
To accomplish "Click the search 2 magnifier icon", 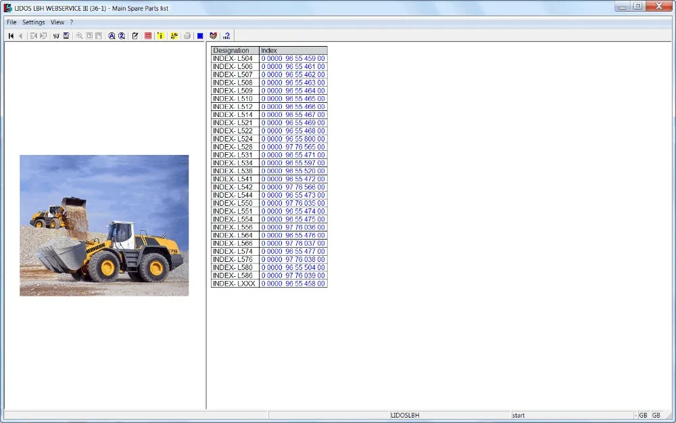I will click(122, 36).
